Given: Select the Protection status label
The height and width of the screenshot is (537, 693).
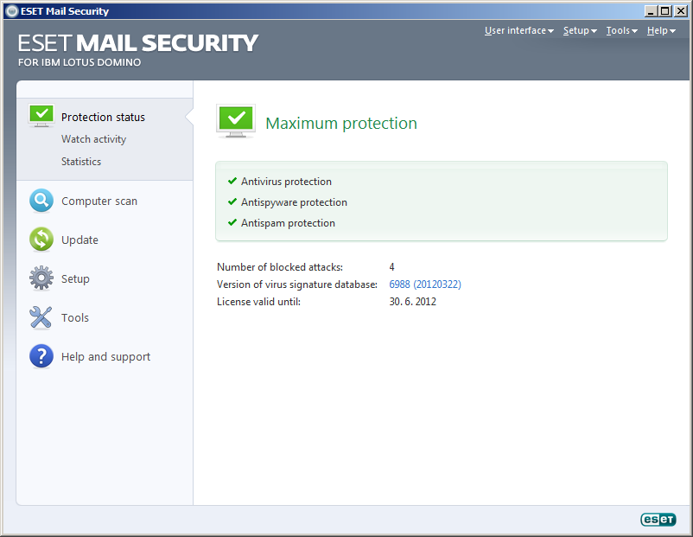Looking at the screenshot, I should [103, 118].
